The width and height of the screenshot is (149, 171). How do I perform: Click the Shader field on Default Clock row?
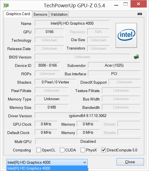(129, 132)
